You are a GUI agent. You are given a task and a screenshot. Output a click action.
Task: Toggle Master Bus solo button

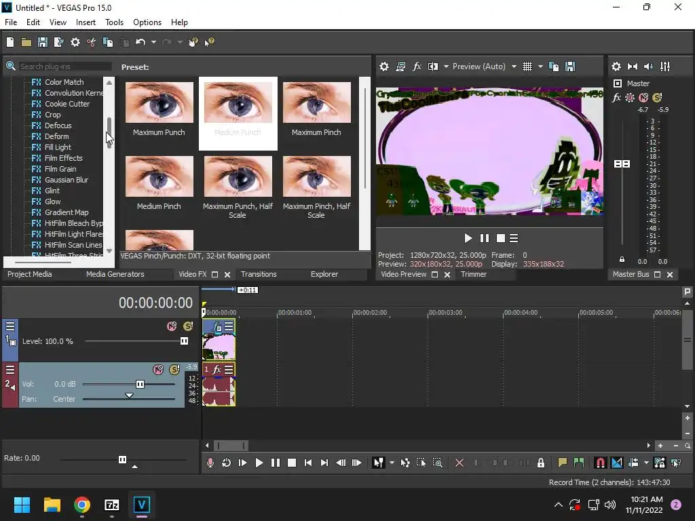click(657, 98)
